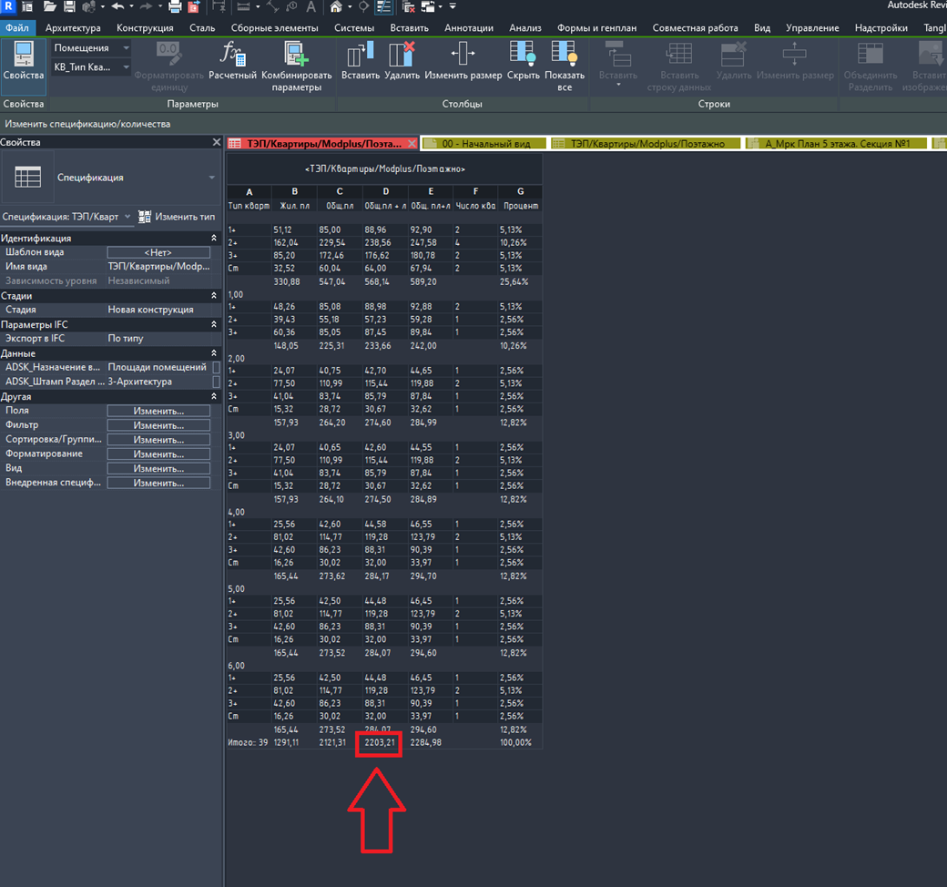The width and height of the screenshot is (947, 887).
Task: Save the project with the diskette icon
Action: 69,7
